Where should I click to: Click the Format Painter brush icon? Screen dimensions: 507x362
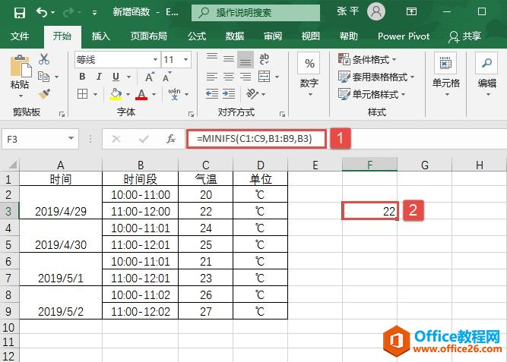click(44, 94)
